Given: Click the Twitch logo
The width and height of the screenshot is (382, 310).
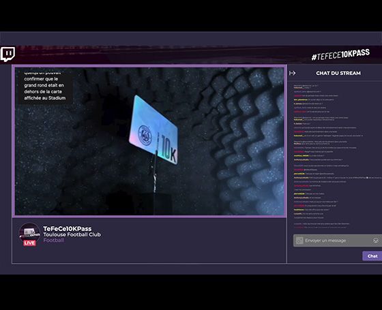Looking at the screenshot, I should (8, 54).
